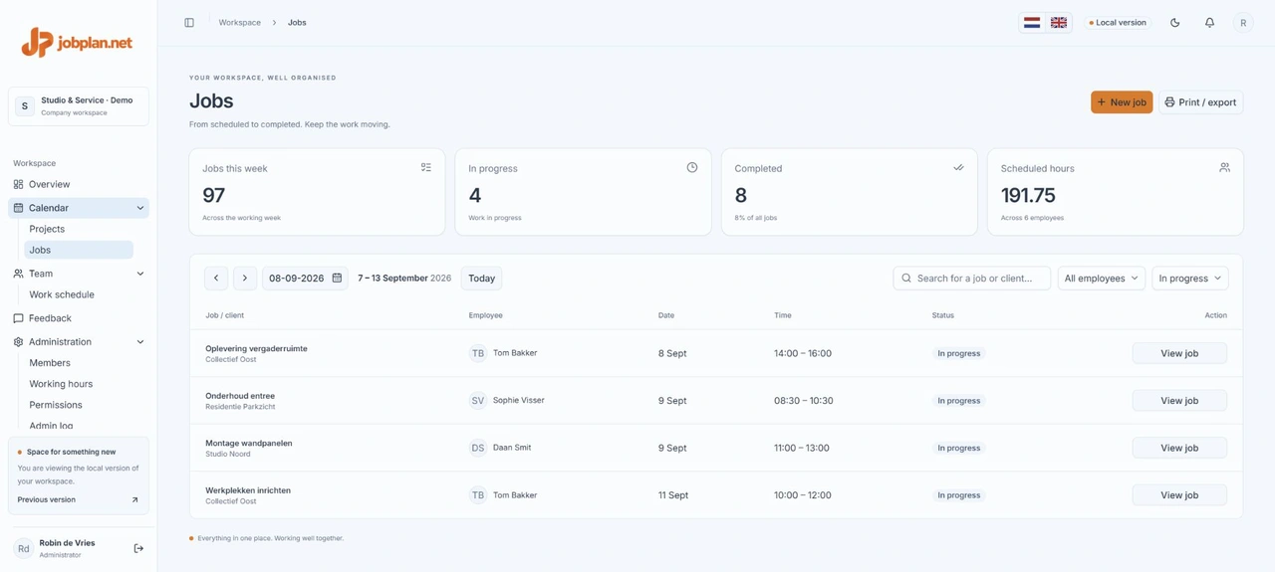Screen dimensions: 1275x572
Task: Click the SV avatar for Sophie Visser
Action: coord(478,401)
